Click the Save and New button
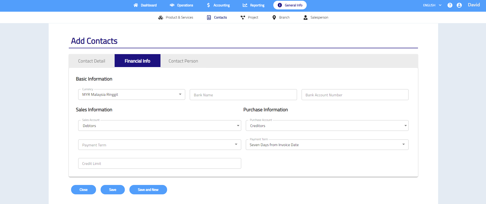This screenshot has height=204, width=486. [148, 190]
